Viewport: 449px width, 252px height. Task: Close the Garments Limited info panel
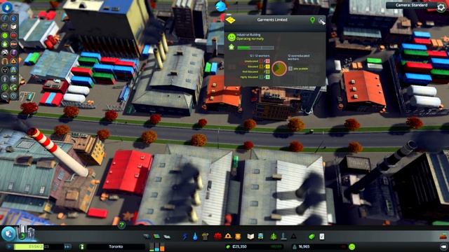click(321, 20)
